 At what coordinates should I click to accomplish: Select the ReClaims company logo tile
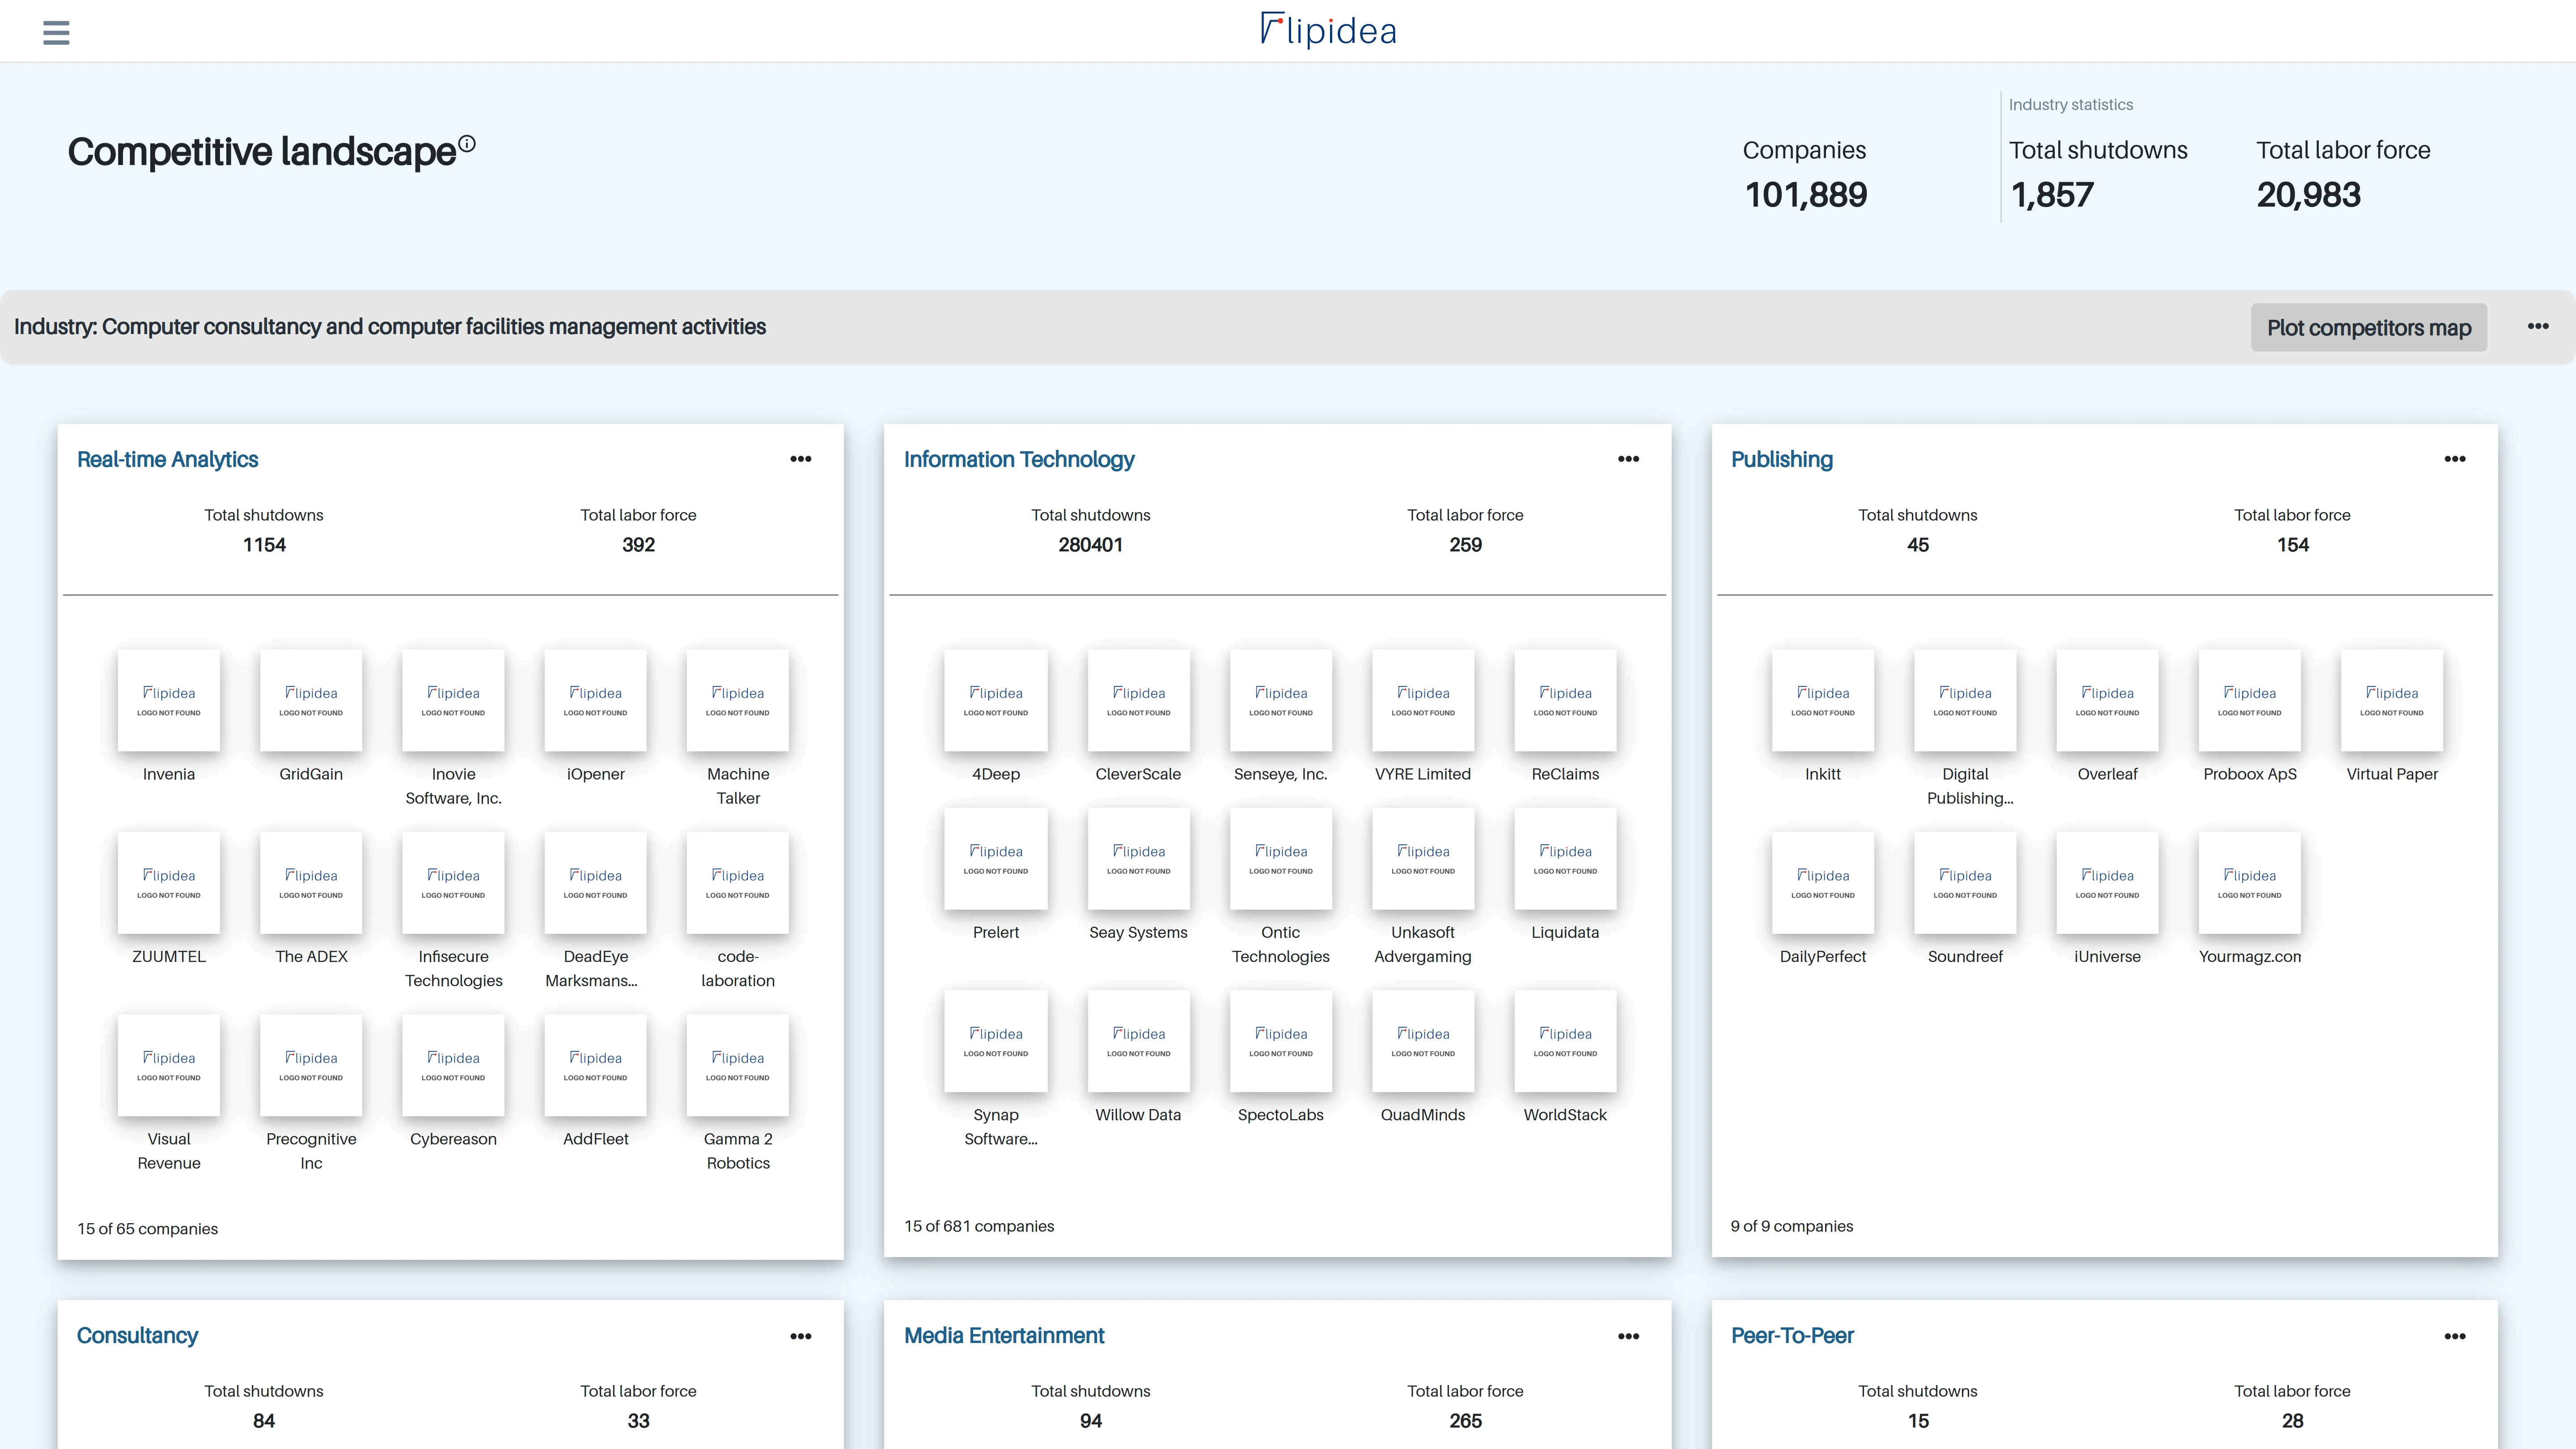pyautogui.click(x=1565, y=700)
